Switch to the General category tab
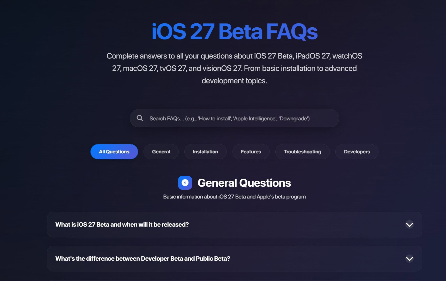Image resolution: width=446 pixels, height=281 pixels. coord(161,152)
